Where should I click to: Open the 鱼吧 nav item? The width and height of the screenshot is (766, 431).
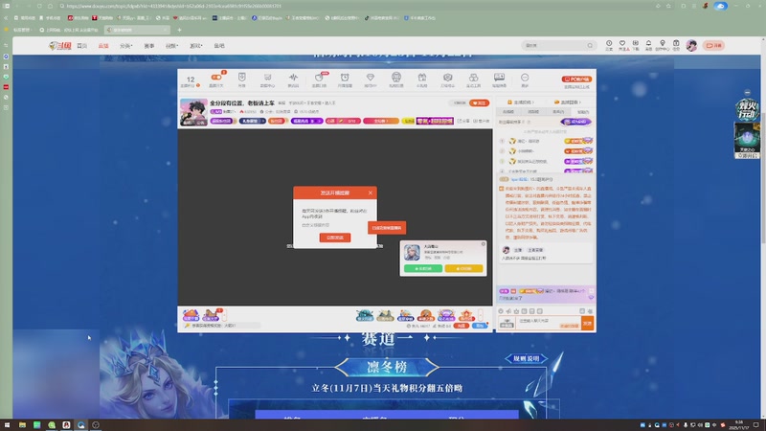(x=219, y=45)
